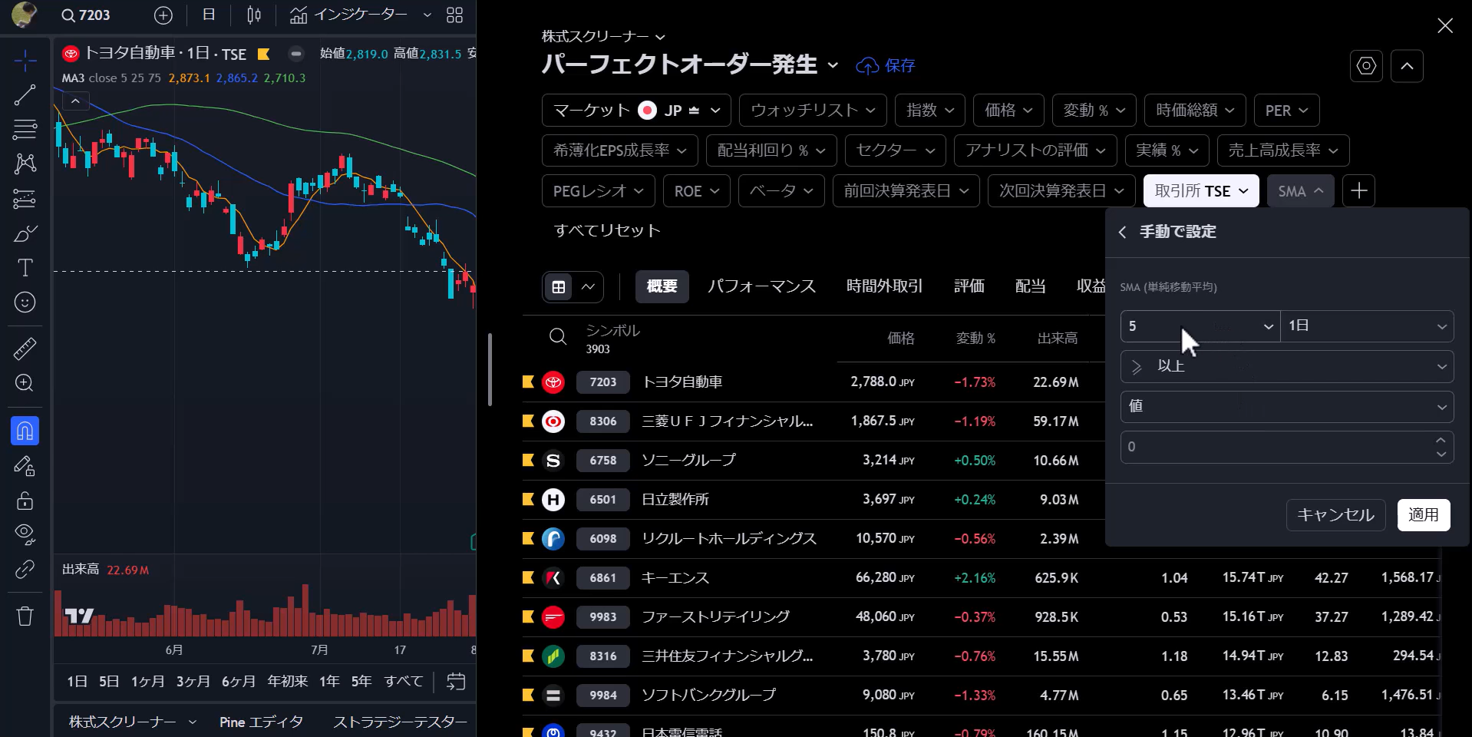This screenshot has height=737, width=1472.
Task: Open the Pine エディタ tab
Action: (261, 722)
